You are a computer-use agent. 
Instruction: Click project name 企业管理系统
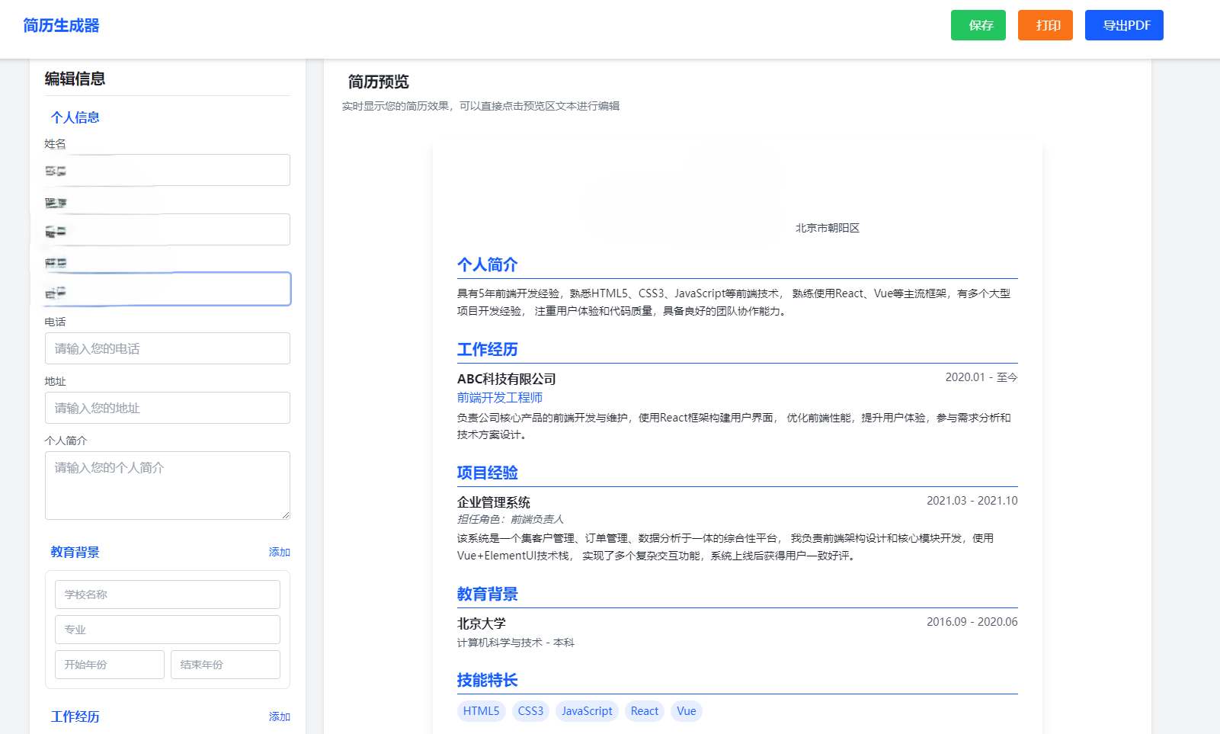click(494, 502)
